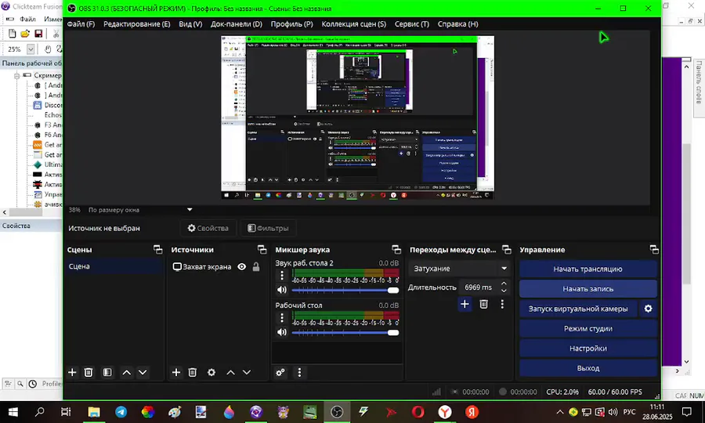Undock the Источники panel
The height and width of the screenshot is (423, 705).
(262, 249)
